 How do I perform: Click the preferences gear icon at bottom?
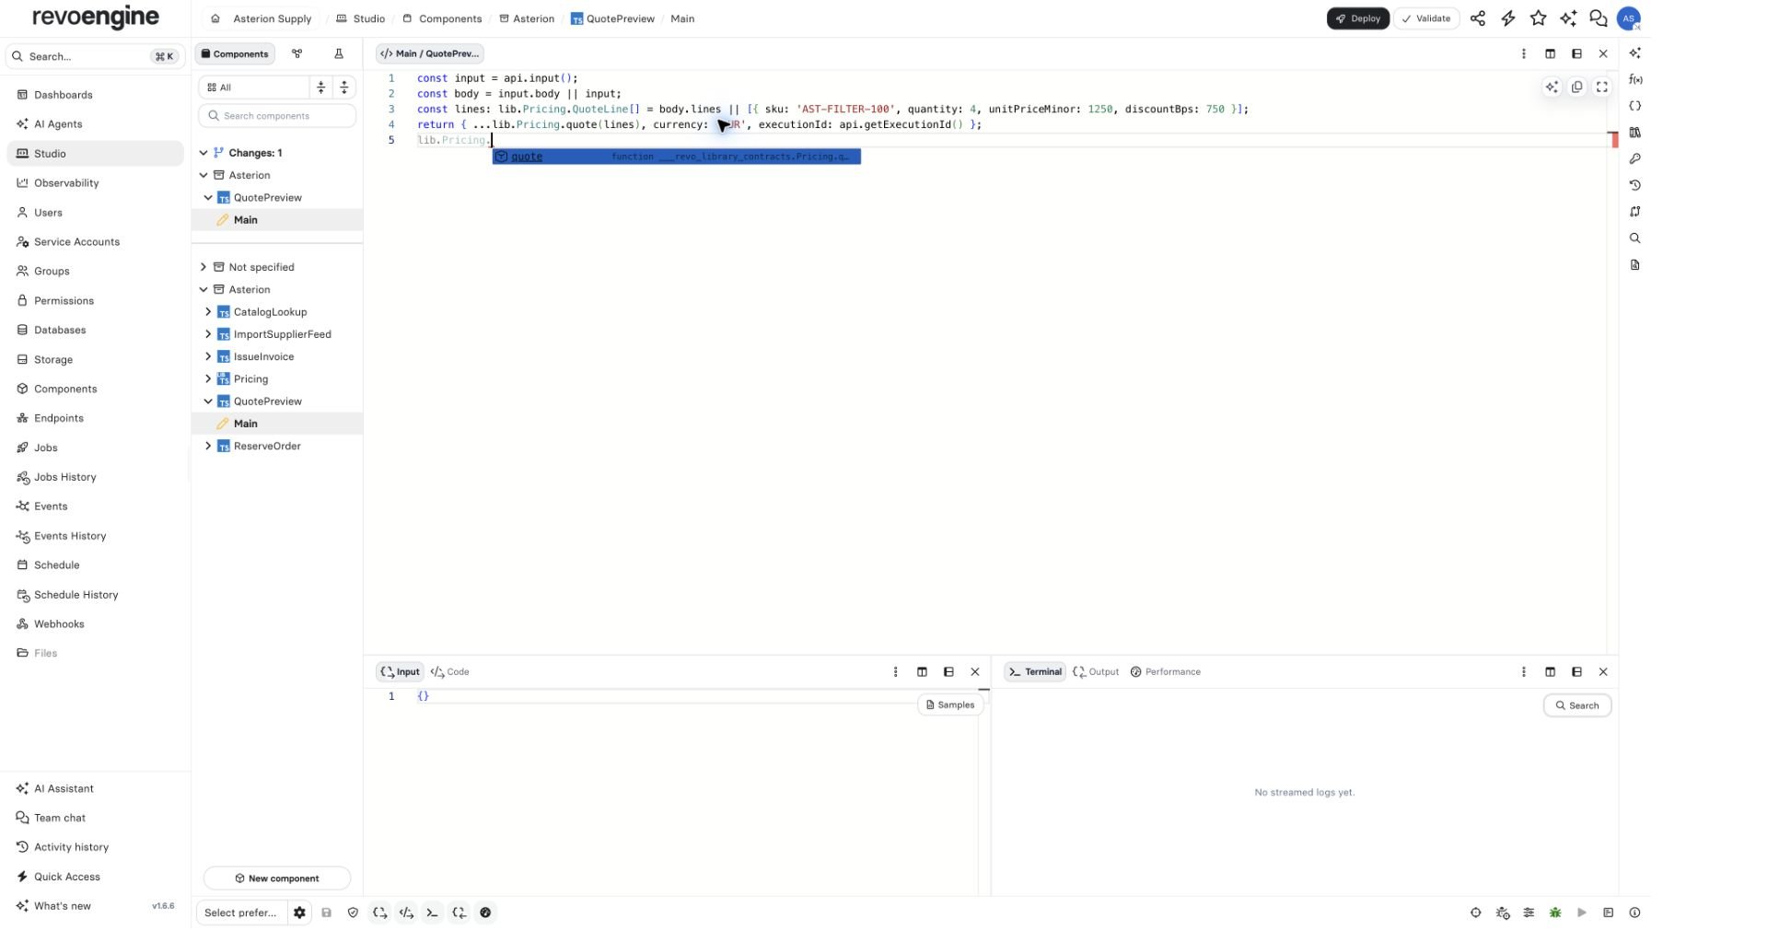tap(299, 913)
